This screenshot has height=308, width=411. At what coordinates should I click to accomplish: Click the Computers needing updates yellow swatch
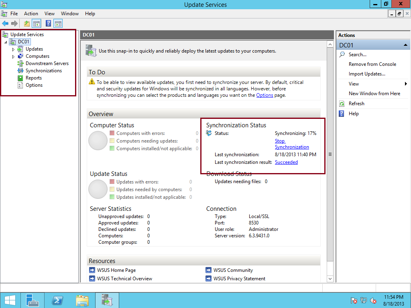point(112,141)
